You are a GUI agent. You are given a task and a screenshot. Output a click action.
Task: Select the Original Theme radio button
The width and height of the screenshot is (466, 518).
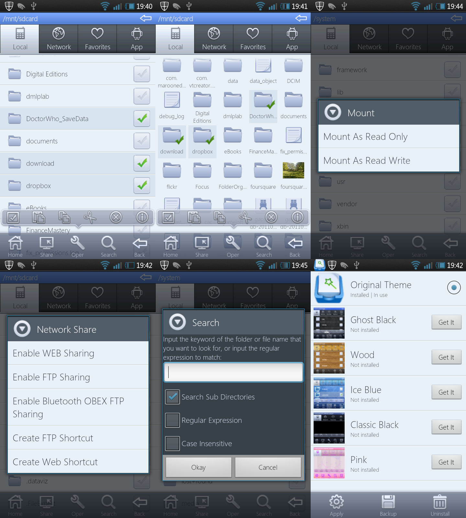[x=454, y=287]
